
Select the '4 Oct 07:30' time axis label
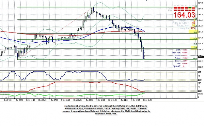54,100
